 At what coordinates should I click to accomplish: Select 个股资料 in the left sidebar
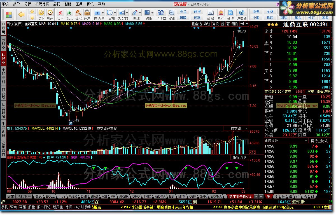point(3,76)
